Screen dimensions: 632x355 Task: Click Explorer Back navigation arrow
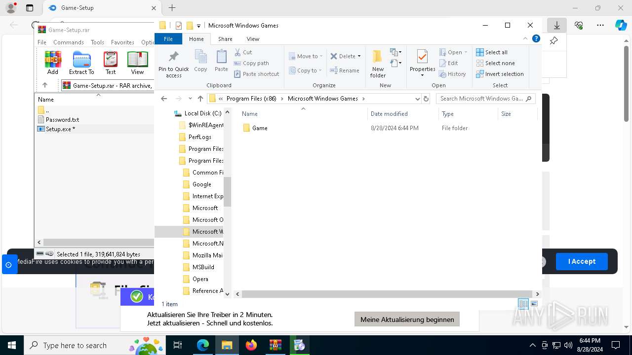164,99
